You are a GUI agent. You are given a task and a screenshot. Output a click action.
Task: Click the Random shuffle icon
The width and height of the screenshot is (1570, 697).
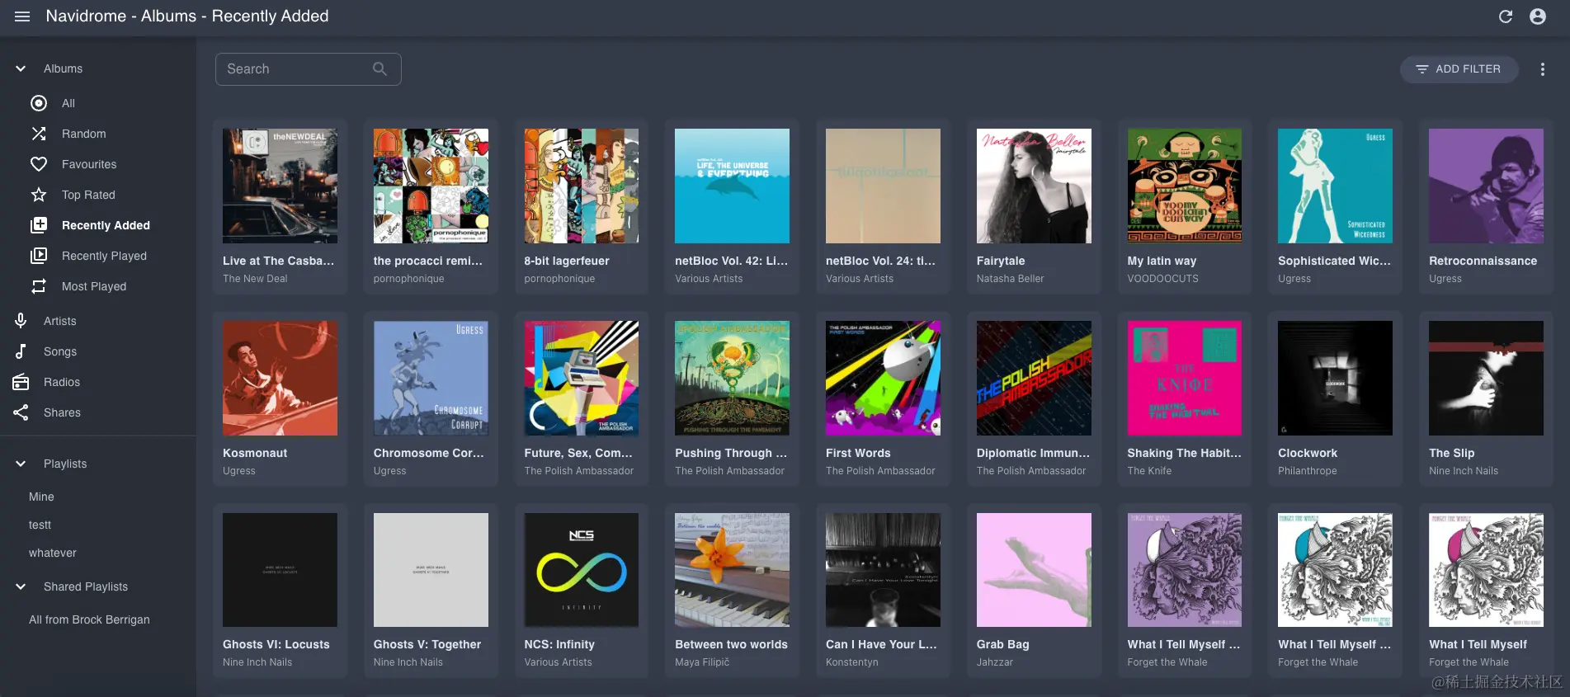pyautogui.click(x=39, y=134)
